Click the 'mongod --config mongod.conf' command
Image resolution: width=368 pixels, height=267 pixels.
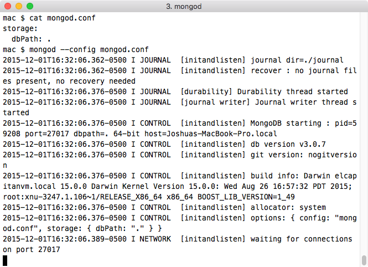click(89, 49)
